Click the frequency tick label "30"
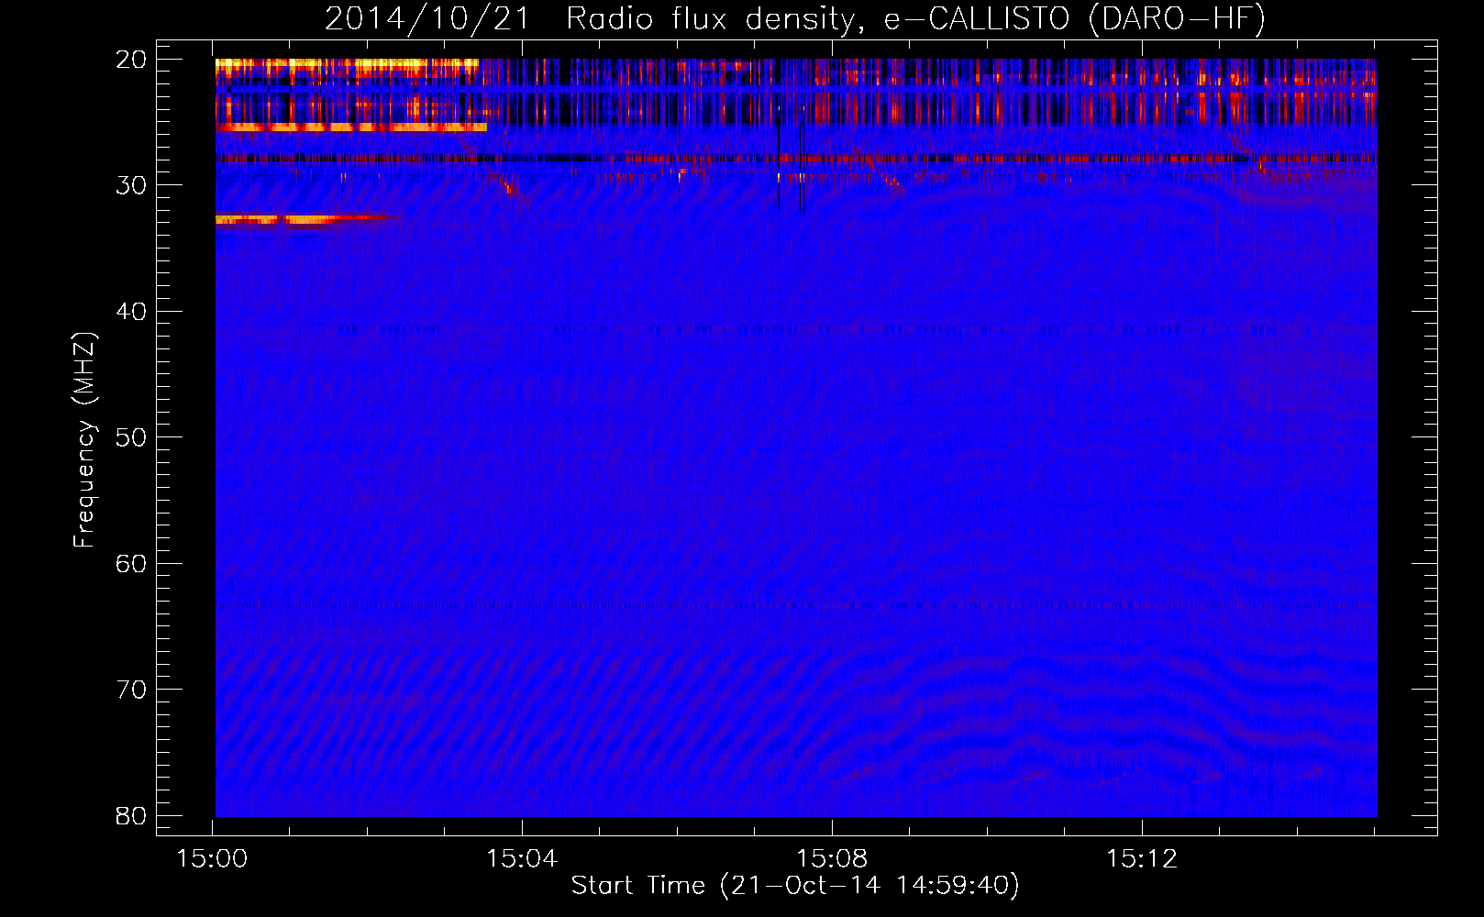 131,185
